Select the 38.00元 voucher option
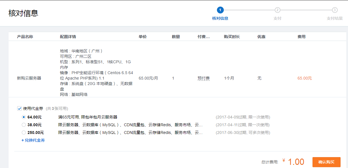 tap(24, 125)
